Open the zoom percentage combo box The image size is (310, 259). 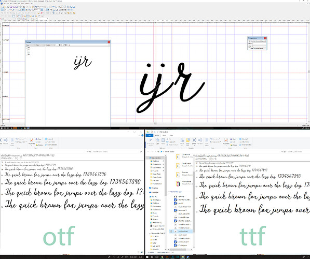point(36,10)
